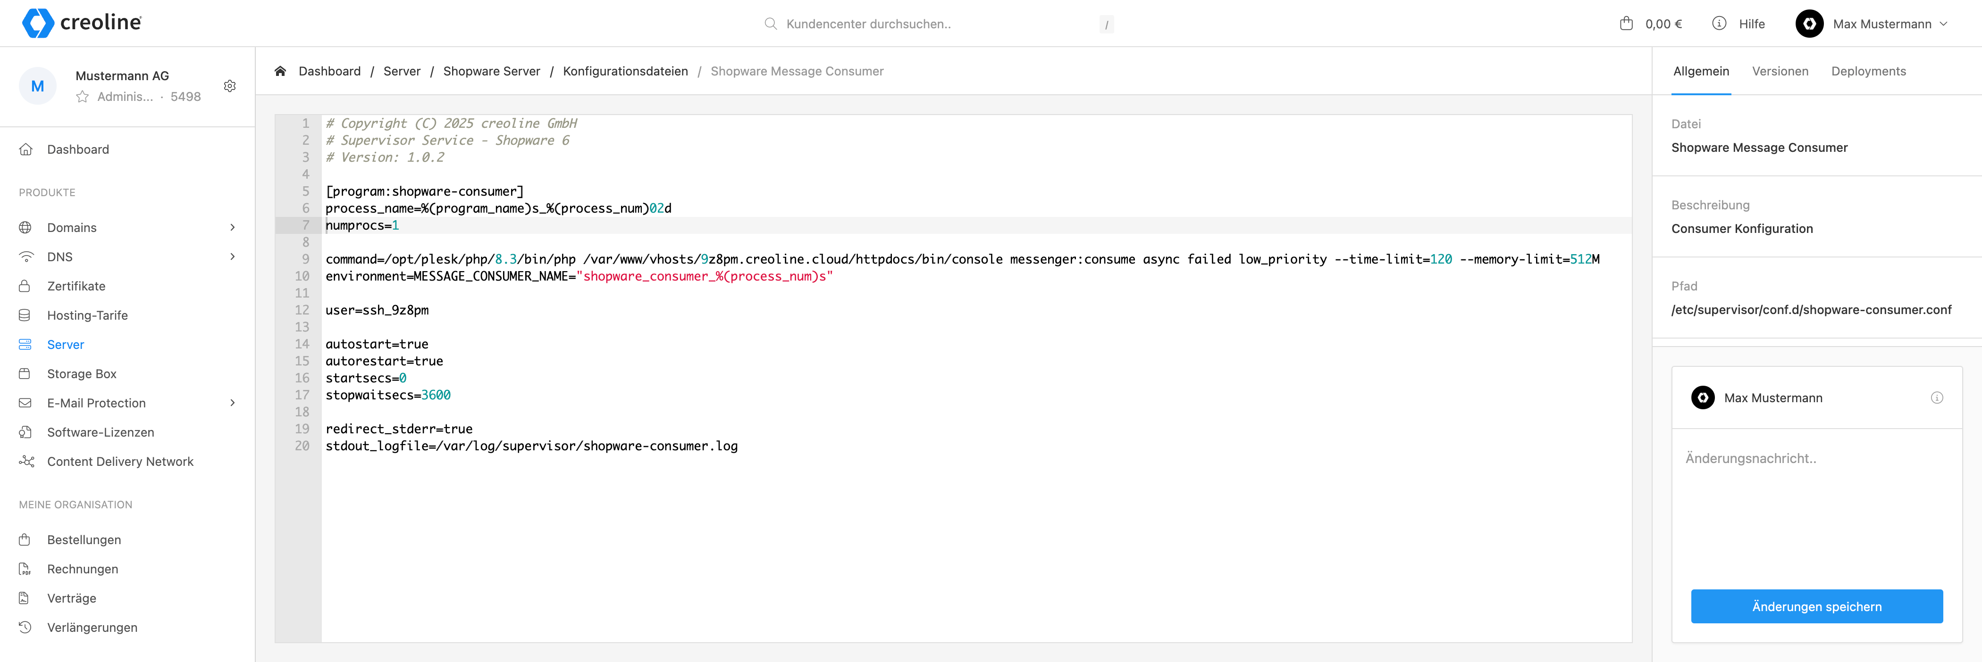Click the E-Mail Protection envelope icon
The width and height of the screenshot is (1982, 662).
coord(25,403)
